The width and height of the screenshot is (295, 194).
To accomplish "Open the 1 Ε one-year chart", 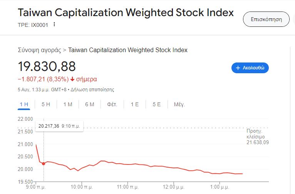I will click(134, 104).
